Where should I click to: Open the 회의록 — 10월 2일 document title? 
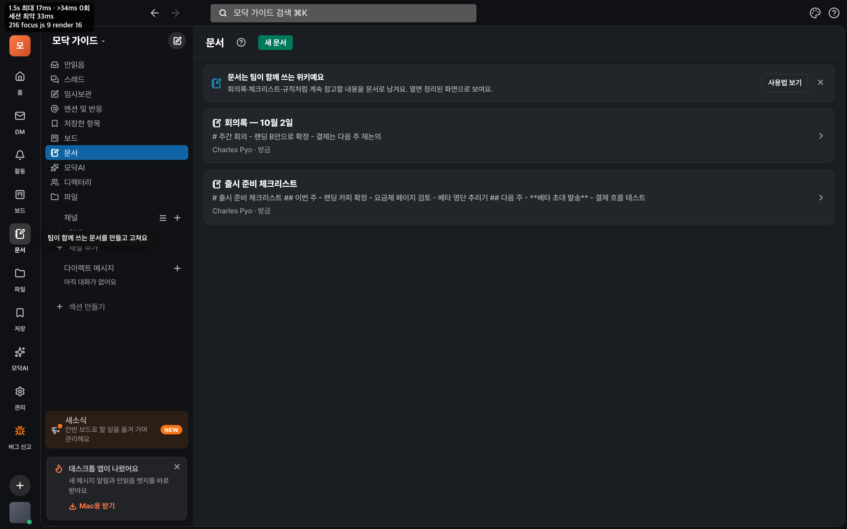259,123
